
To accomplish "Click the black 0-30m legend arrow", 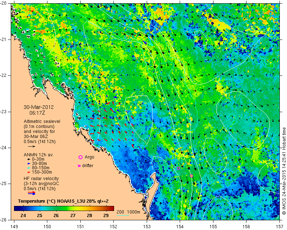I will coord(29,159).
